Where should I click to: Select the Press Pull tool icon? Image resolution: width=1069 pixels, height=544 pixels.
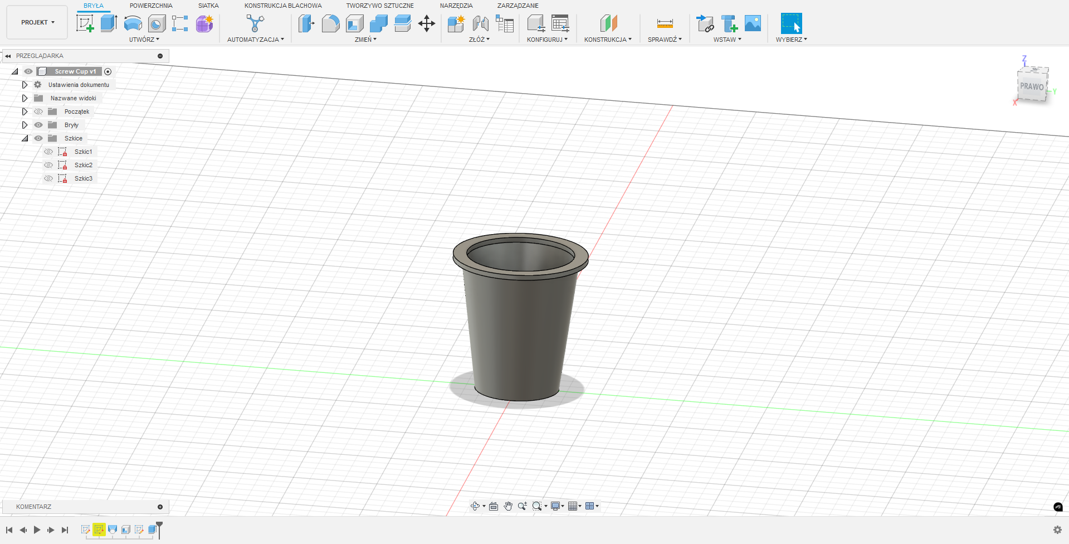(306, 23)
